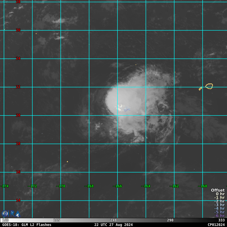Select the "-2 hr" offset legend entry

[x=219, y=201]
